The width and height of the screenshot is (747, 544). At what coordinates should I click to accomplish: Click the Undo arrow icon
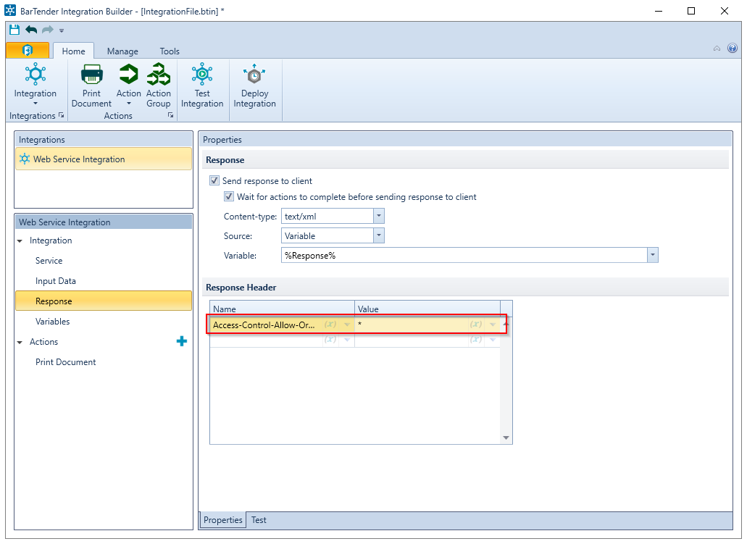point(31,30)
